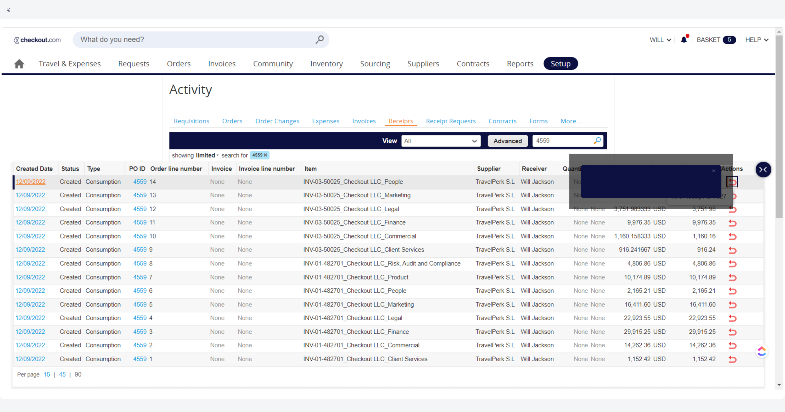This screenshot has height=412, width=785.
Task: Expand the HELP menu
Action: click(x=757, y=40)
